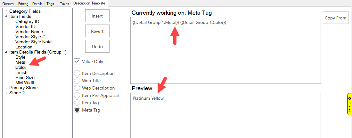Select the Item Pre-Appraisal radio button
Image resolution: width=352 pixels, height=138 pixels.
(77, 95)
